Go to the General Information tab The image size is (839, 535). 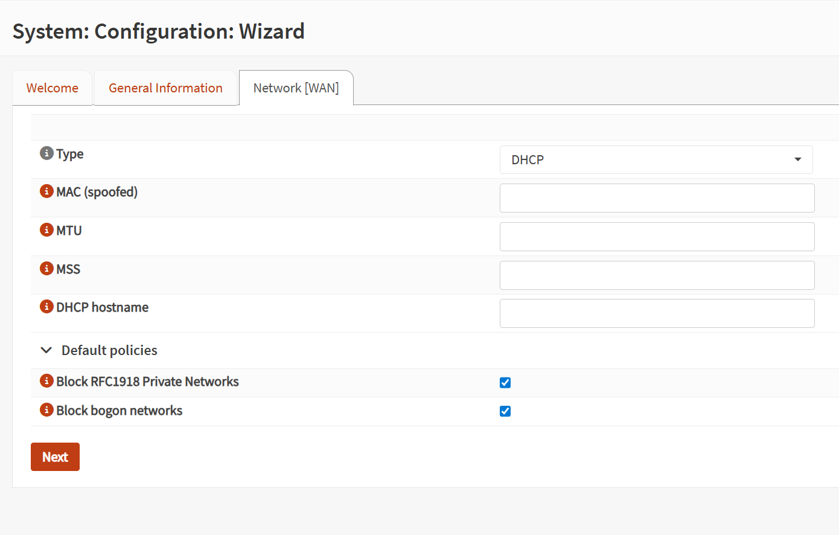point(165,88)
